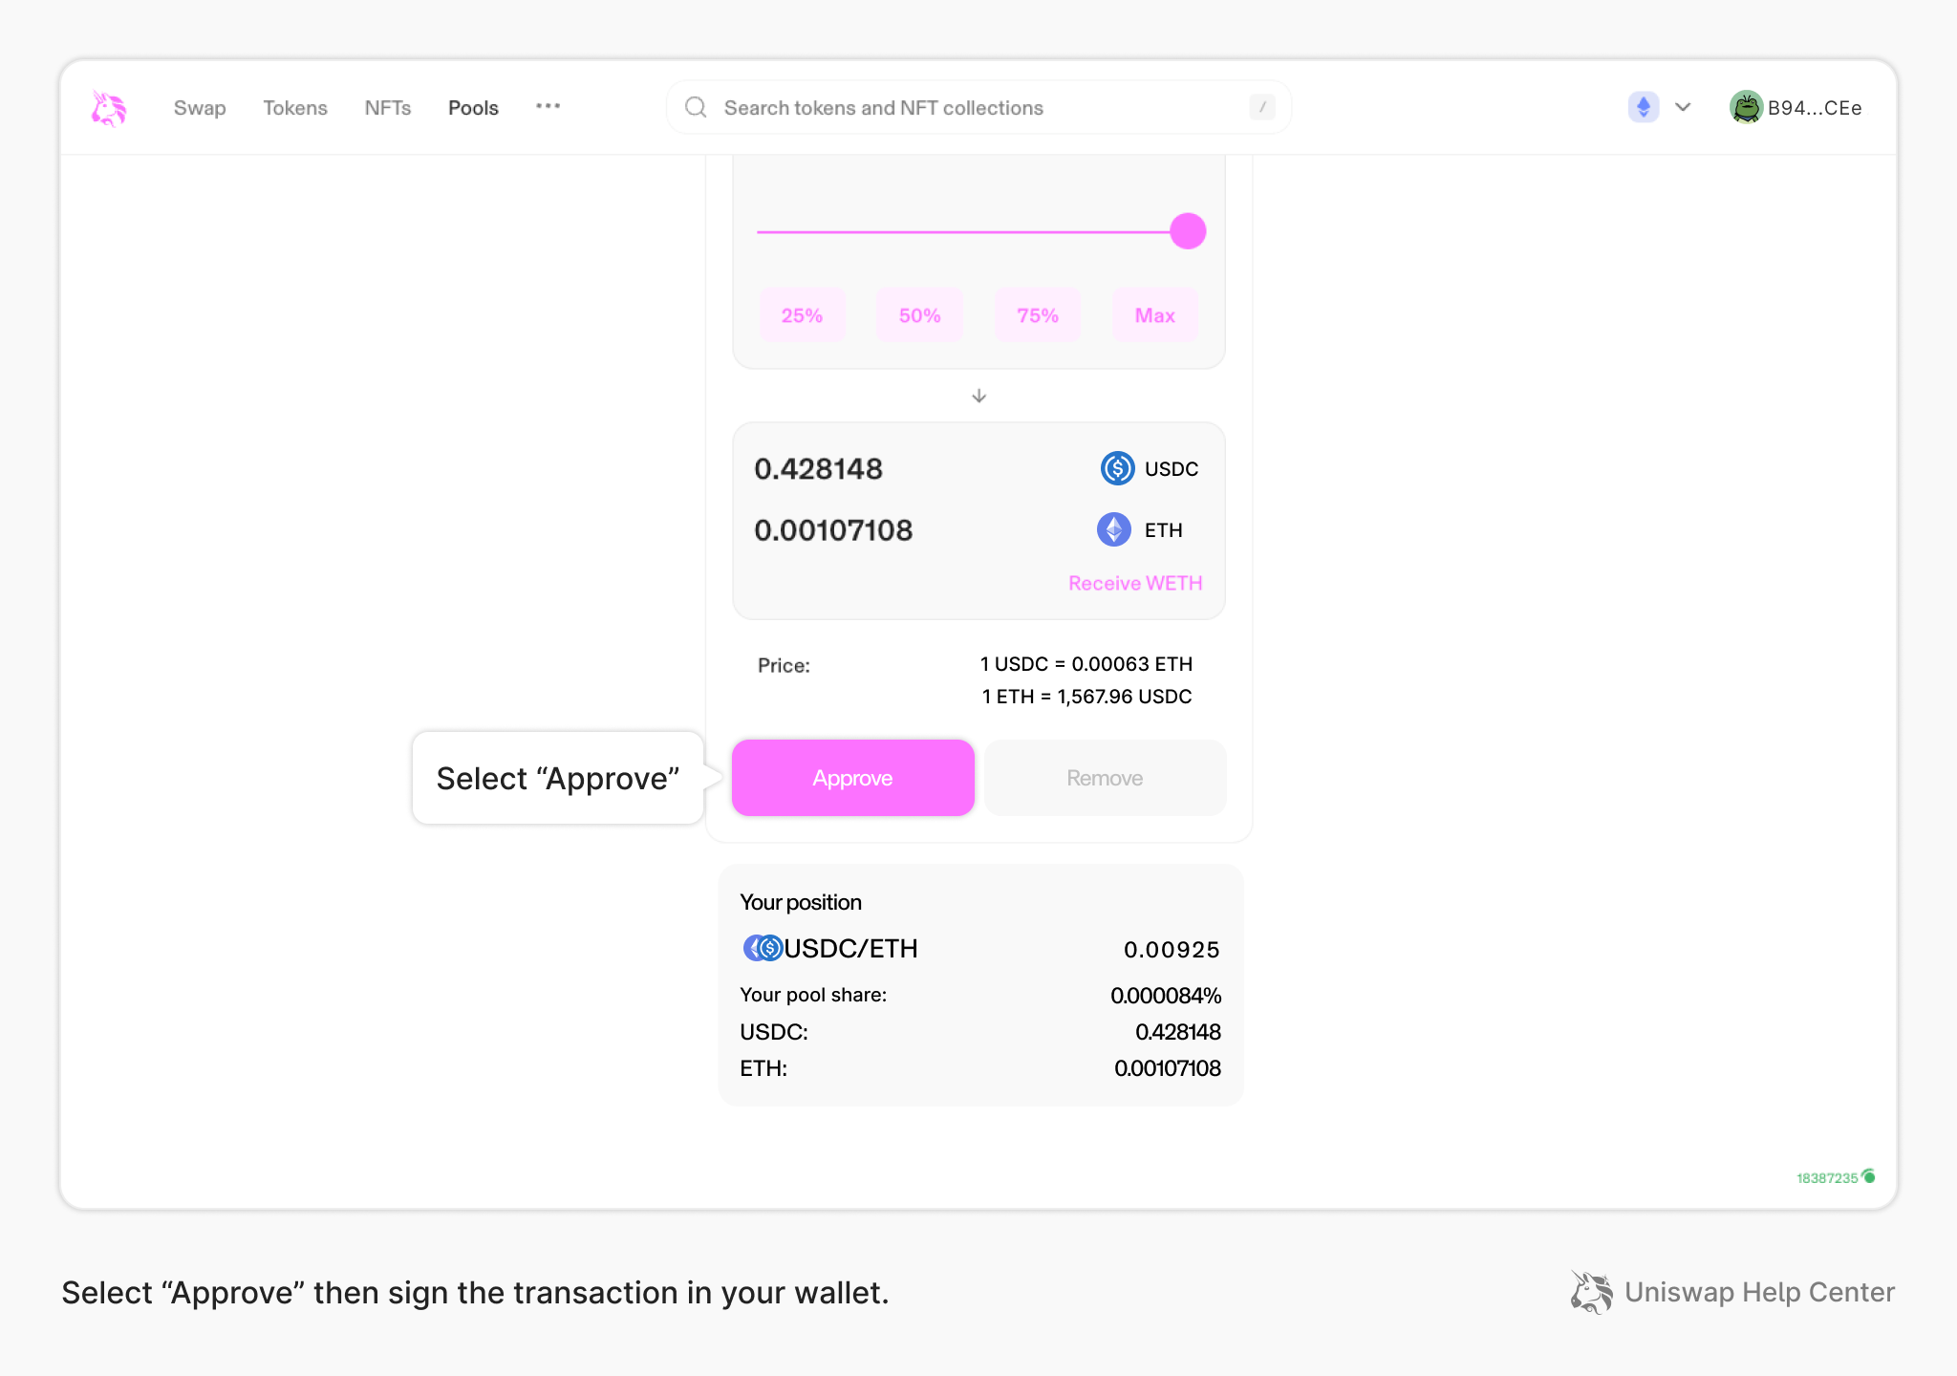Screen dimensions: 1957x1376
Task: Toggle Receive WETH option
Action: (1134, 582)
